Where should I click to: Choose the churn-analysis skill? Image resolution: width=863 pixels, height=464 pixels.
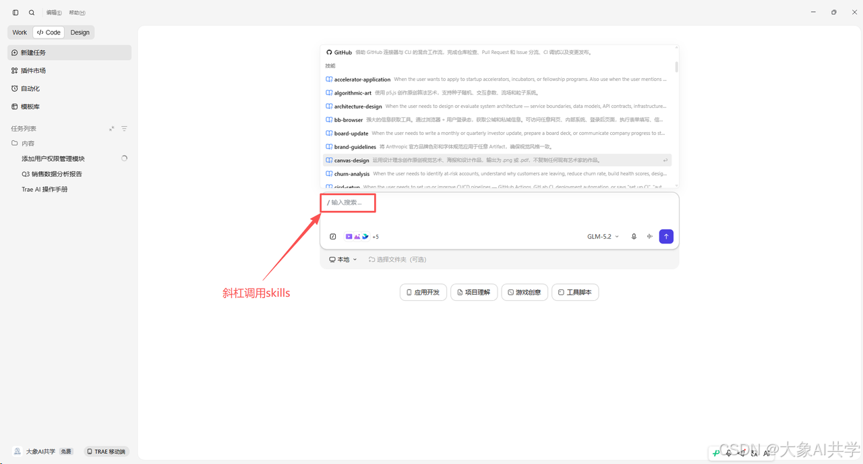tap(496, 174)
